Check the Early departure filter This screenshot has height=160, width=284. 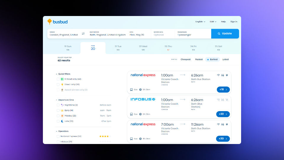pyautogui.click(x=58, y=110)
